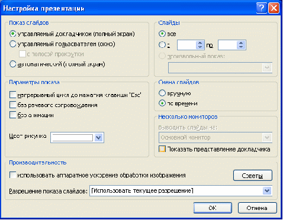Enable continuous loop until 'Esc' checkbox
Screen dimensions: 283x220
12,95
